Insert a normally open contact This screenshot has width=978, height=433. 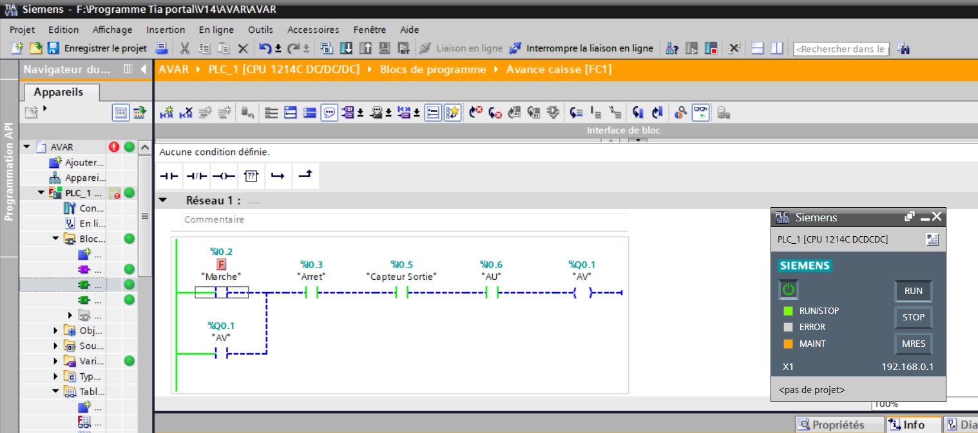pos(168,176)
